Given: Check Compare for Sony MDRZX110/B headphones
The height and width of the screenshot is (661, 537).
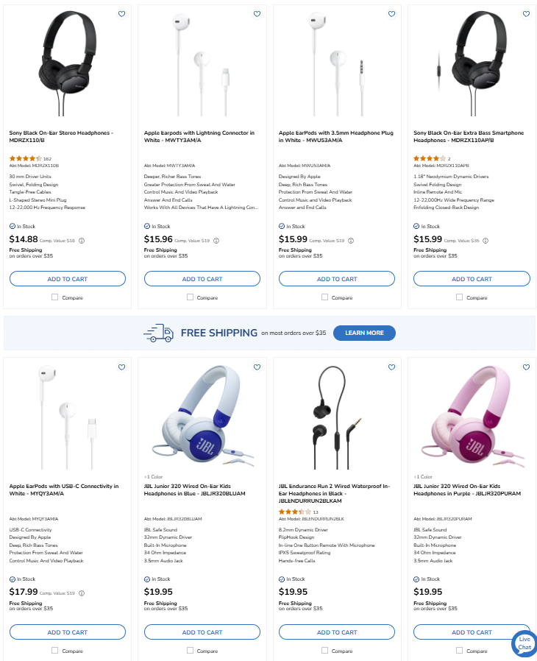Looking at the screenshot, I should [x=55, y=297].
